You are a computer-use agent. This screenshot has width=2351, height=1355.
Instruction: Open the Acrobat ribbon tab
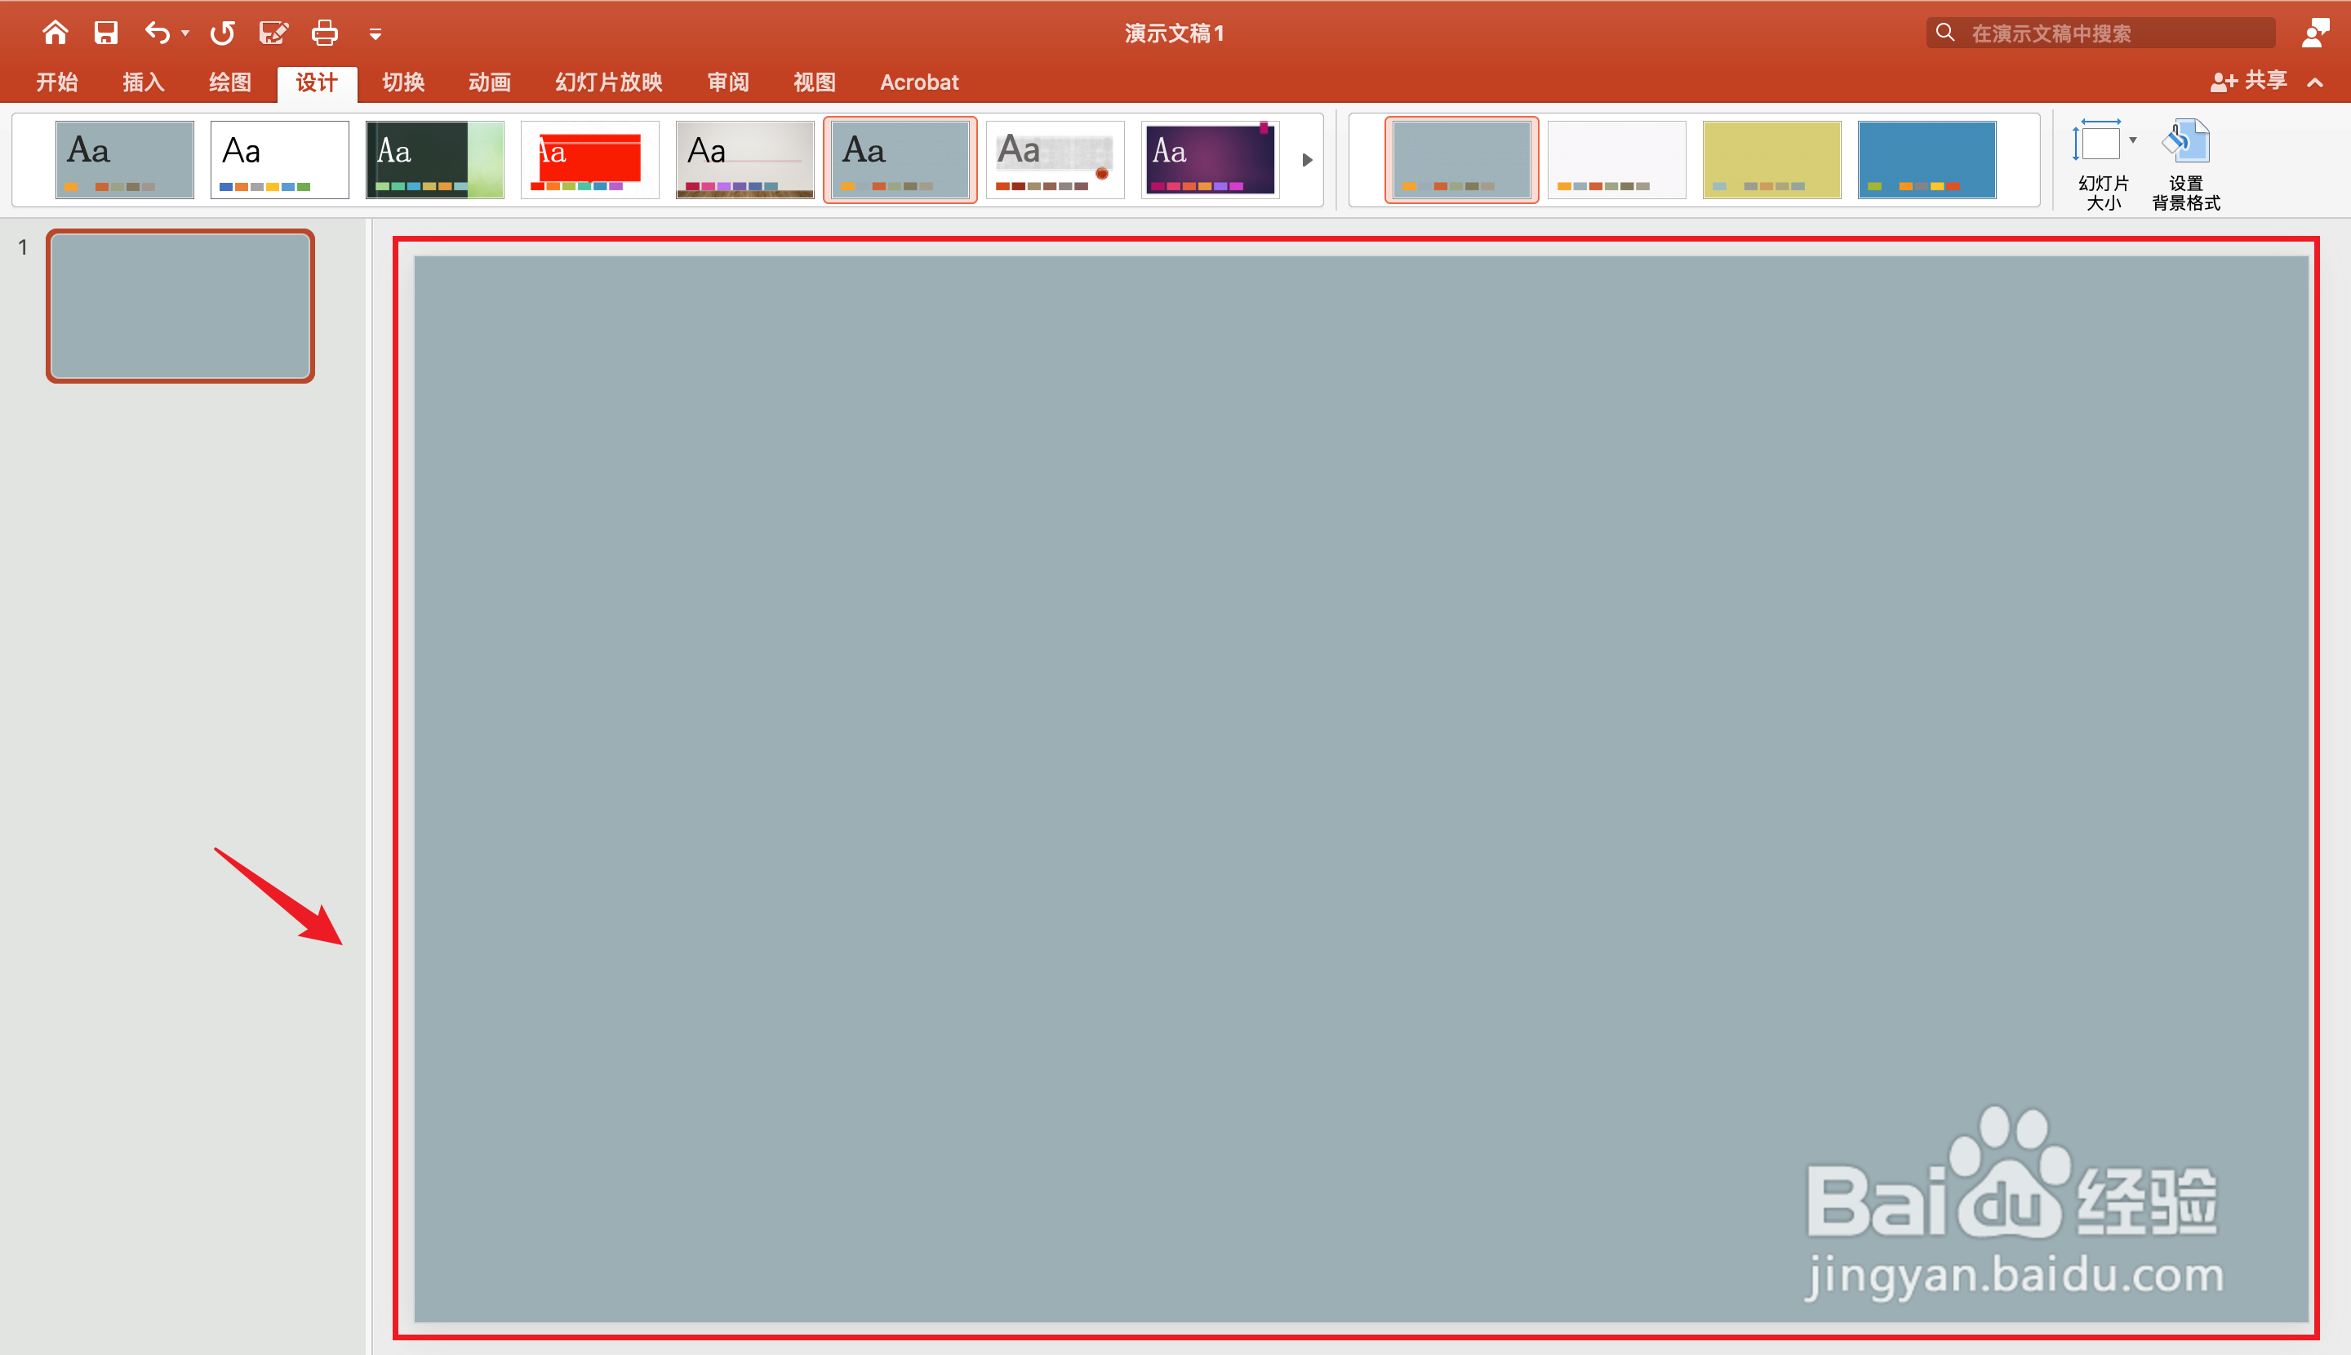[918, 82]
